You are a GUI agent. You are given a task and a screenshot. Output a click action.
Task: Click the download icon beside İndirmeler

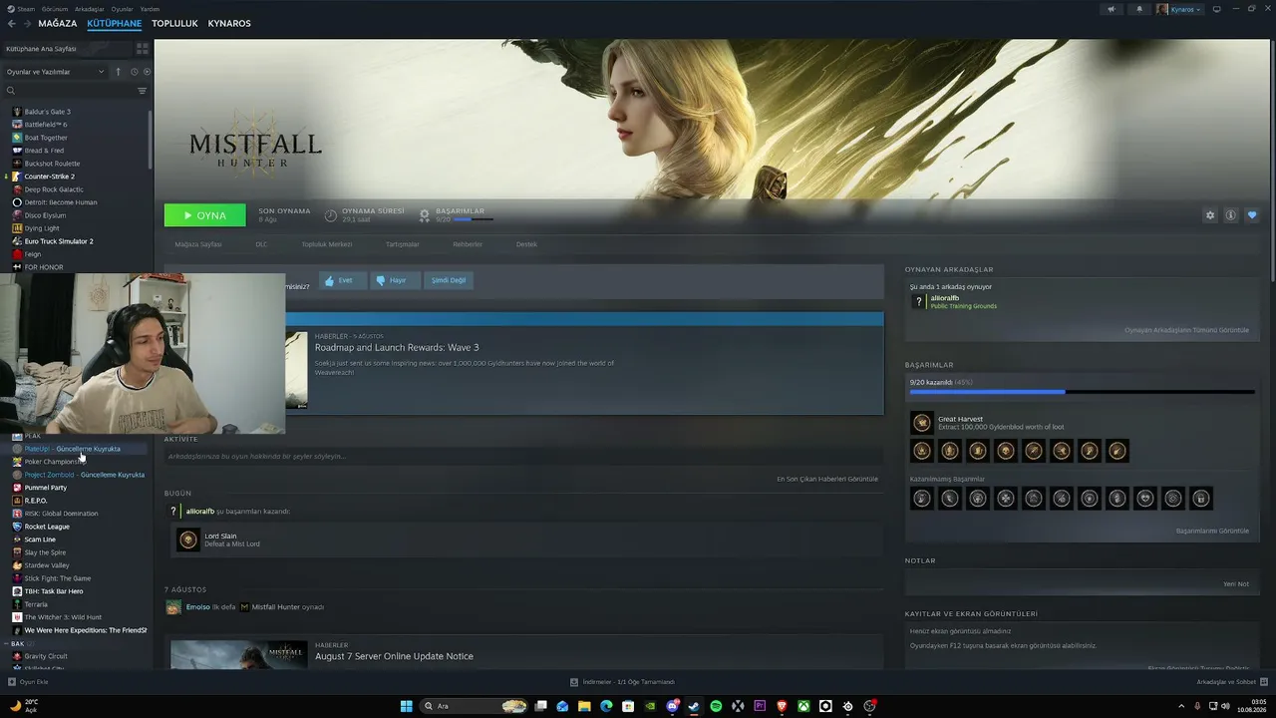click(x=574, y=682)
